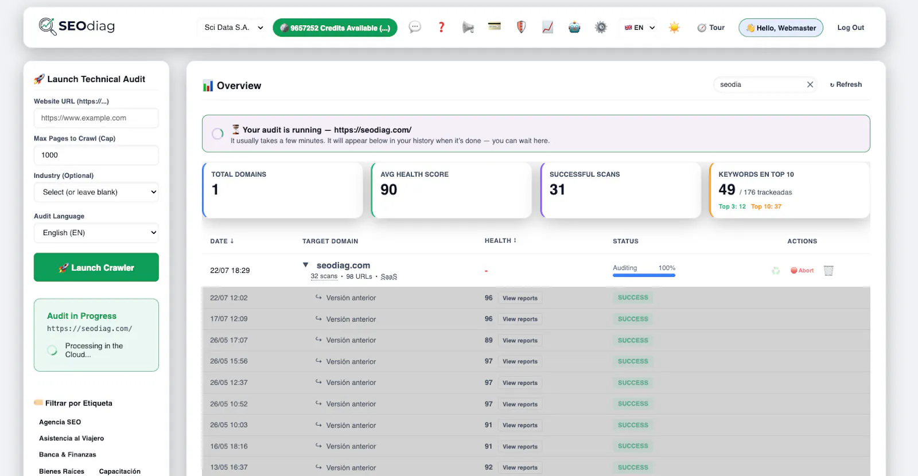This screenshot has height=476, width=918.
Task: Click the Website URL input field
Action: pos(96,118)
